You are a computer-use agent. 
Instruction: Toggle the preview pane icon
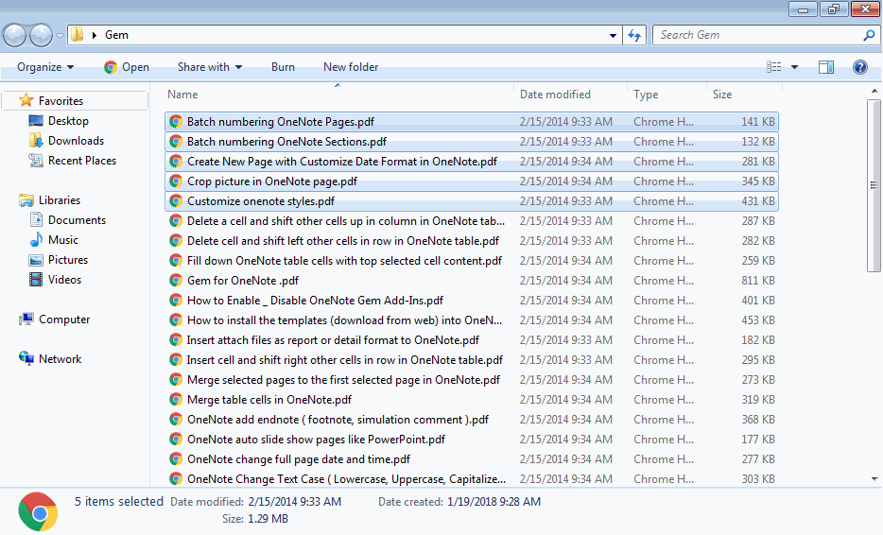tap(826, 67)
